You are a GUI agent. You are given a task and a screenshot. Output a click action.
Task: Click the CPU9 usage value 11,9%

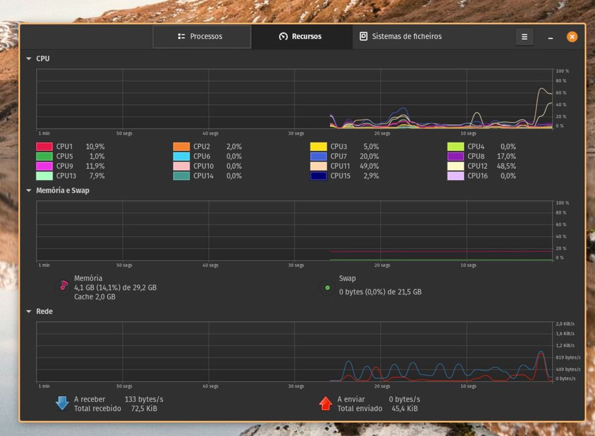pos(95,167)
